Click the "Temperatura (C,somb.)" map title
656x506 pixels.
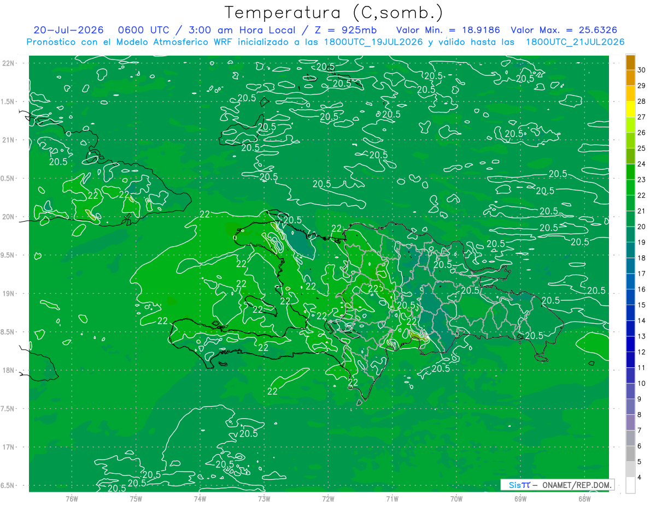(333, 13)
